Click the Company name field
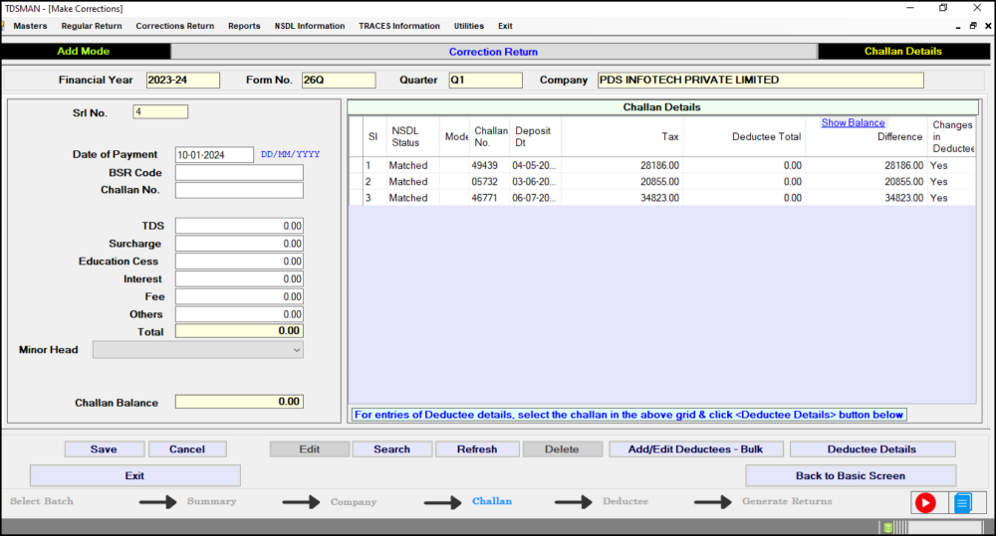 pos(760,80)
